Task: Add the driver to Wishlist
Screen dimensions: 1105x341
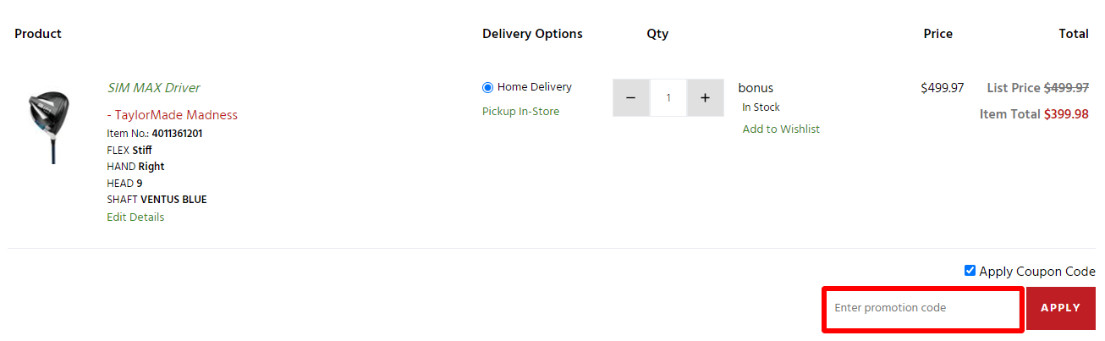Action: (x=781, y=129)
